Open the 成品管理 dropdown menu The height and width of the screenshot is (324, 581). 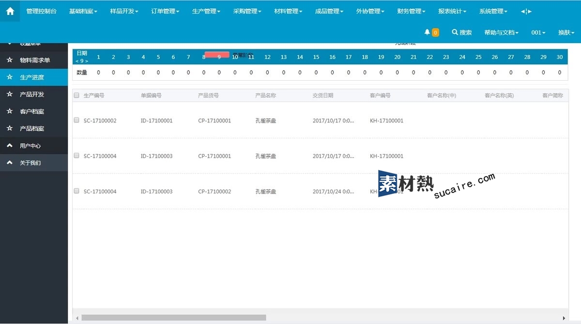tap(329, 11)
